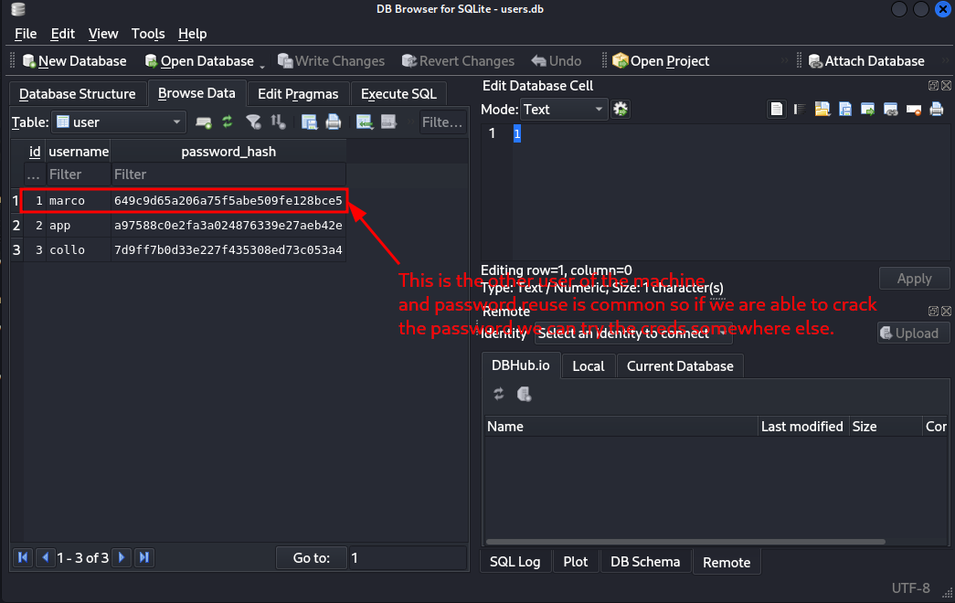Navigate to last record in table
This screenshot has width=955, height=603.
coord(143,557)
